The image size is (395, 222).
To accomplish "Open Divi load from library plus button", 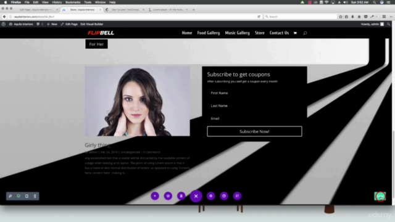I will (155, 196).
